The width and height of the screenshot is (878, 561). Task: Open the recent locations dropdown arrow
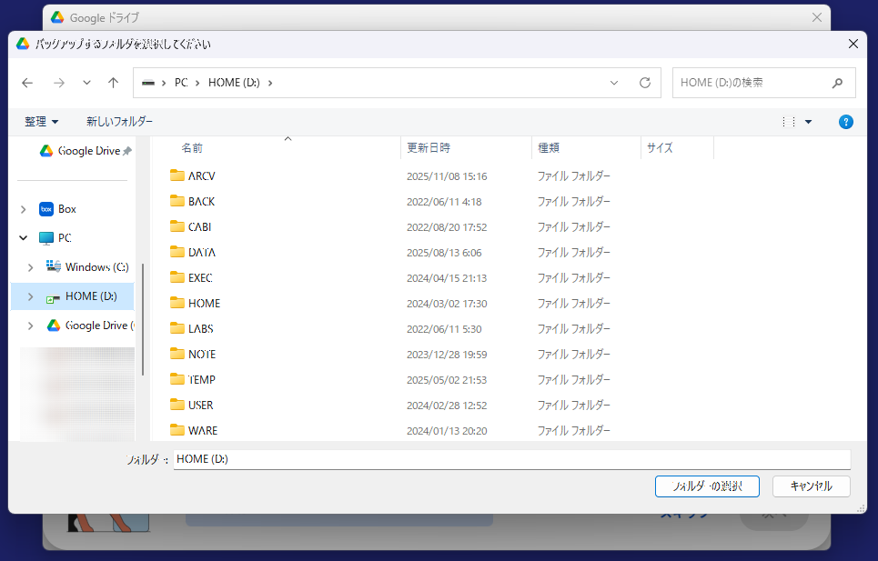(x=86, y=83)
